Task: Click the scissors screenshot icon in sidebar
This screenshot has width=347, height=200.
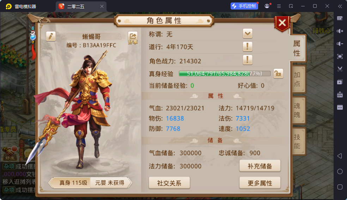Action: pos(340,69)
